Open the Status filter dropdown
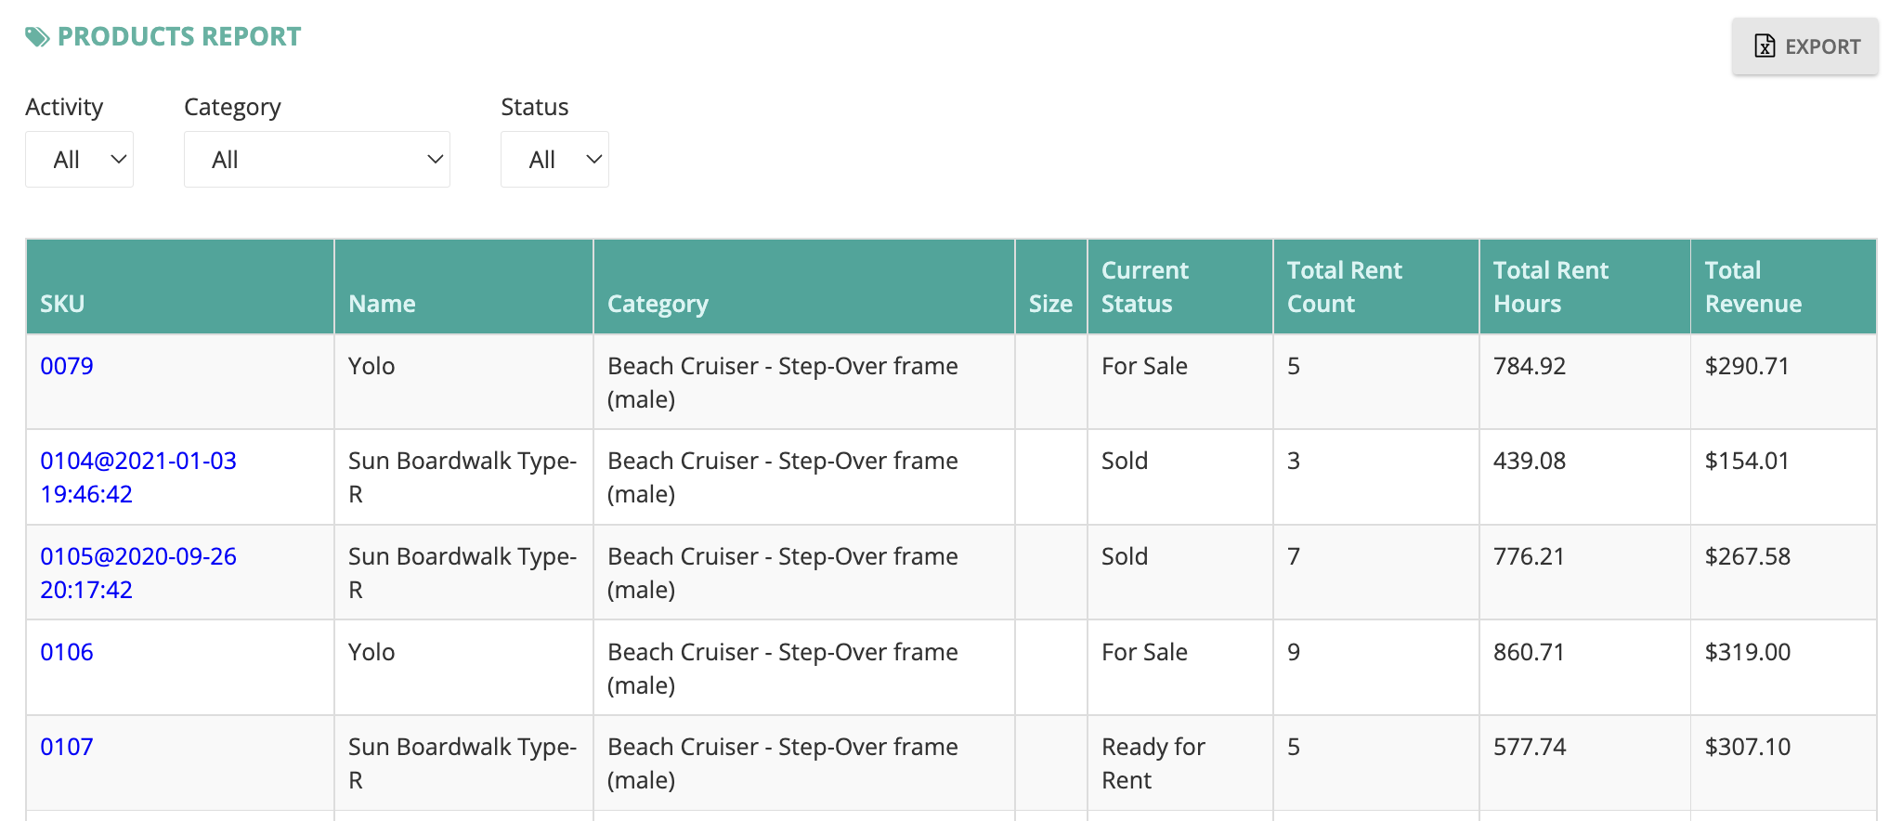This screenshot has height=821, width=1889. coord(555,160)
